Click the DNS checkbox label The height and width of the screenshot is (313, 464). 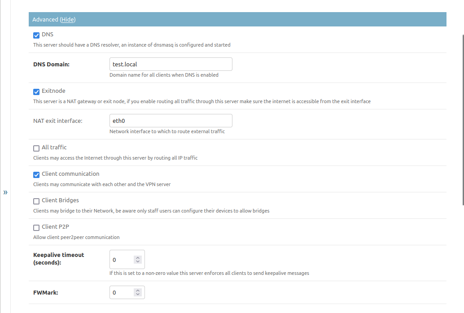point(48,35)
